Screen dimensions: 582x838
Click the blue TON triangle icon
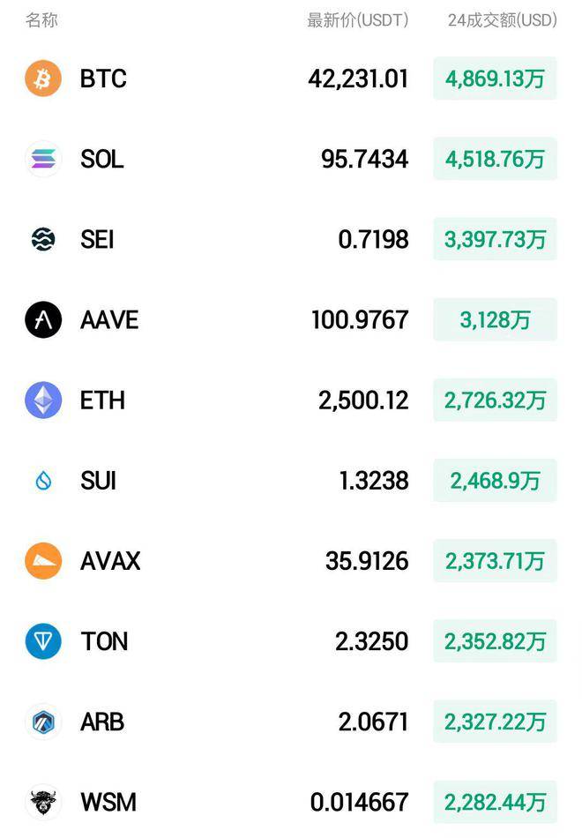pos(43,640)
